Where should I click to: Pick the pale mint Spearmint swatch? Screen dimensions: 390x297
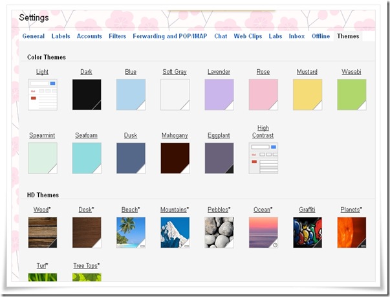tap(43, 158)
